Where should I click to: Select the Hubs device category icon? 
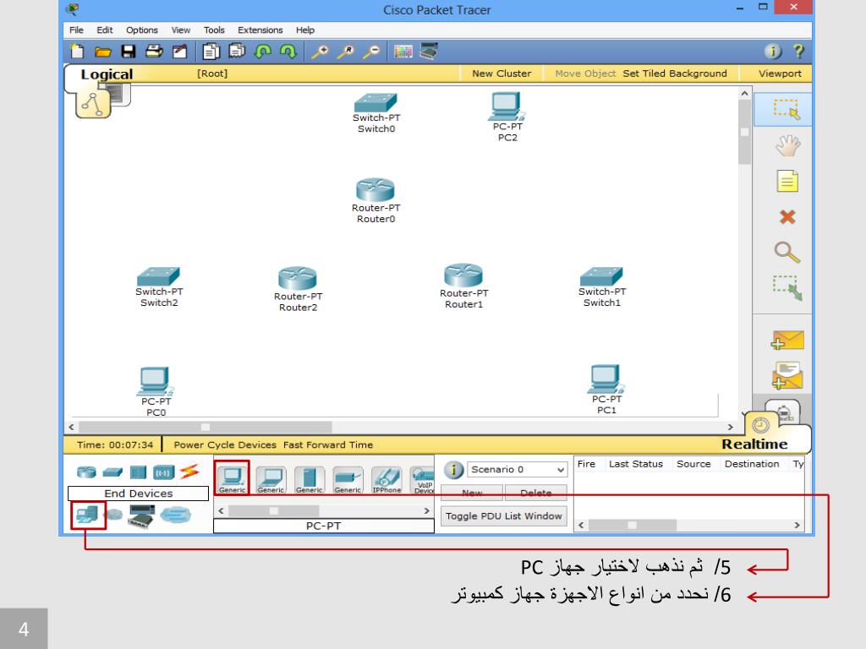(x=138, y=472)
